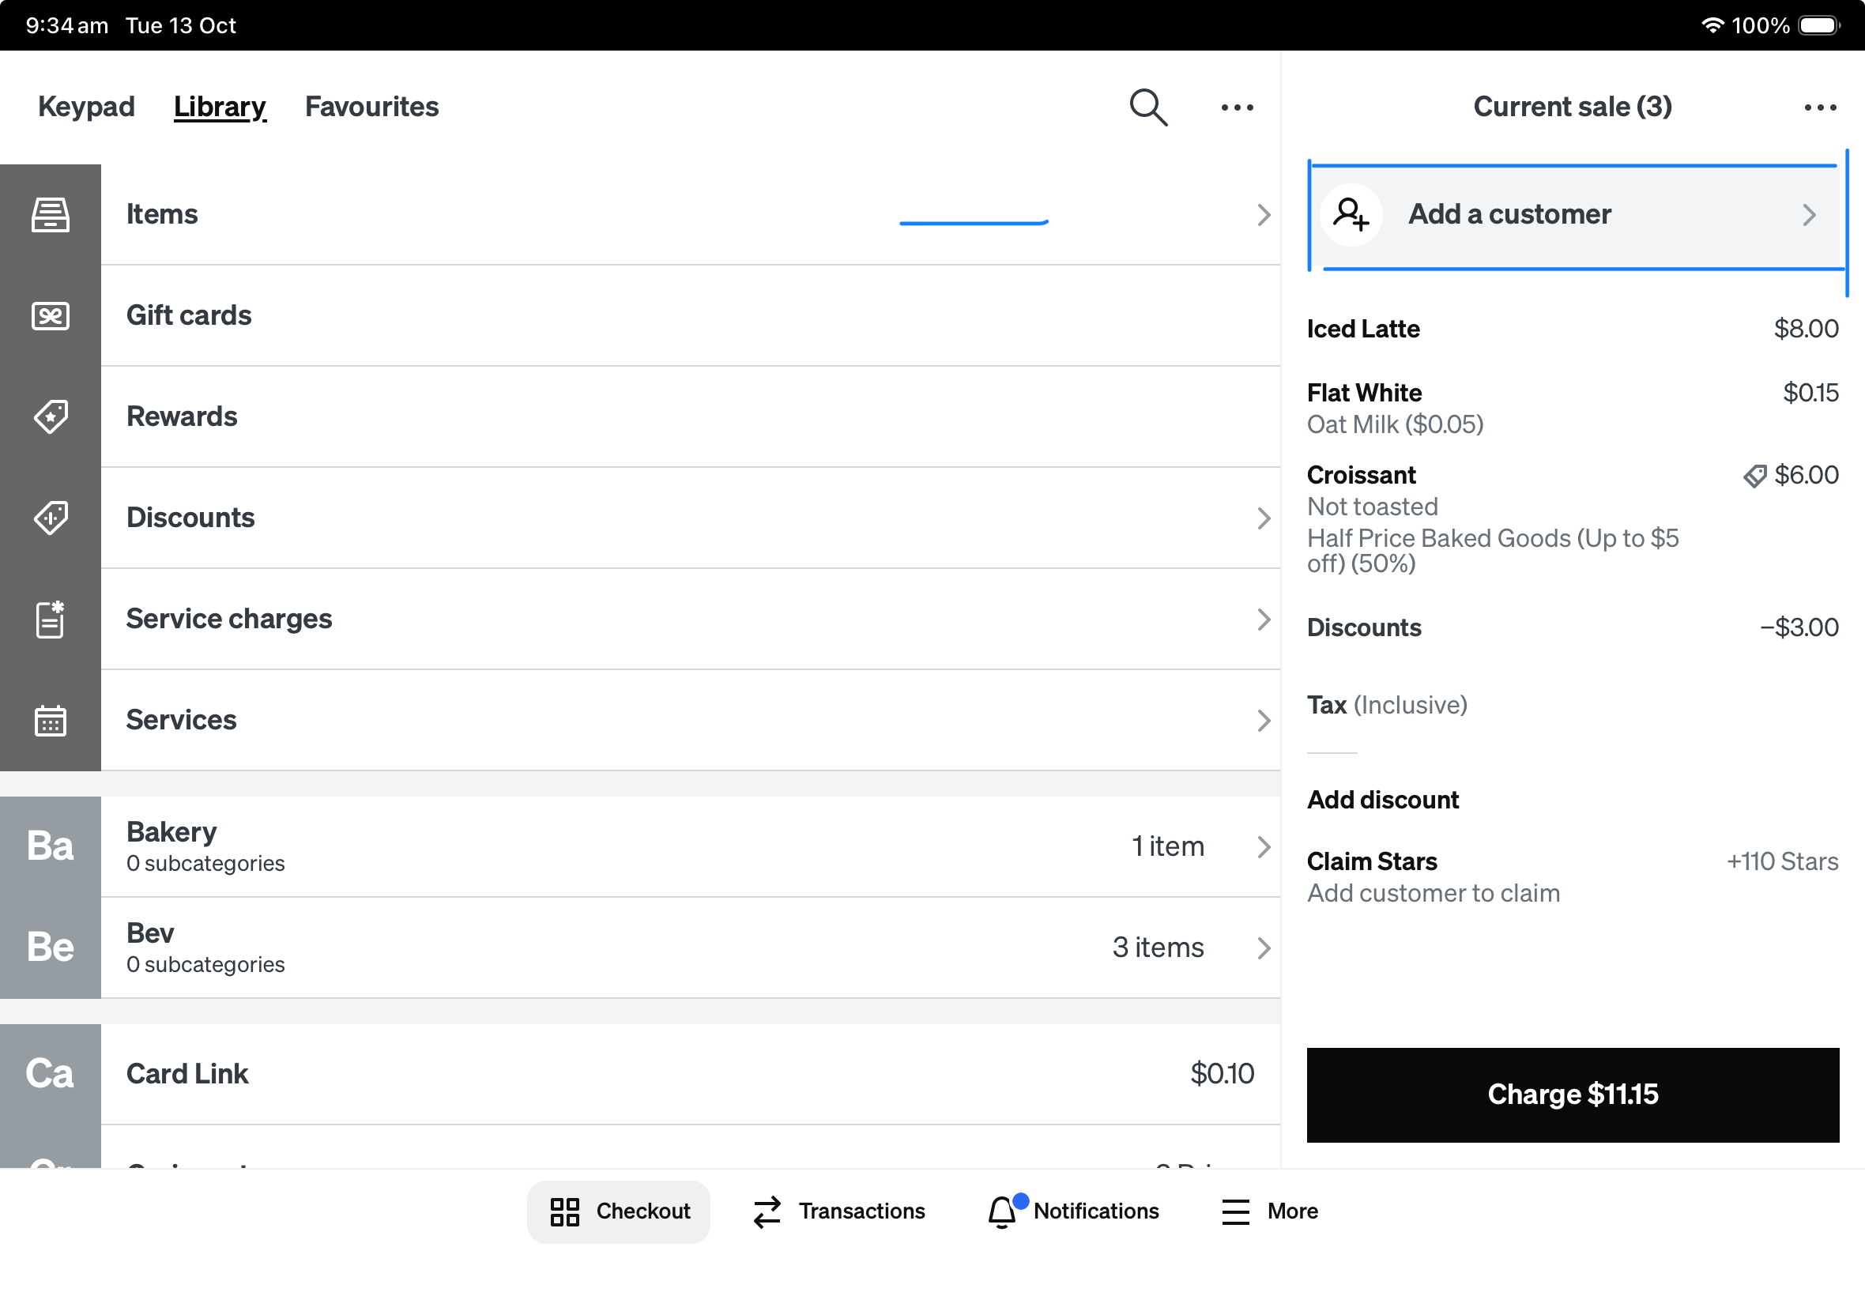The width and height of the screenshot is (1865, 1296).
Task: Tap the Tax (Inclusive) row
Action: [x=1573, y=705]
